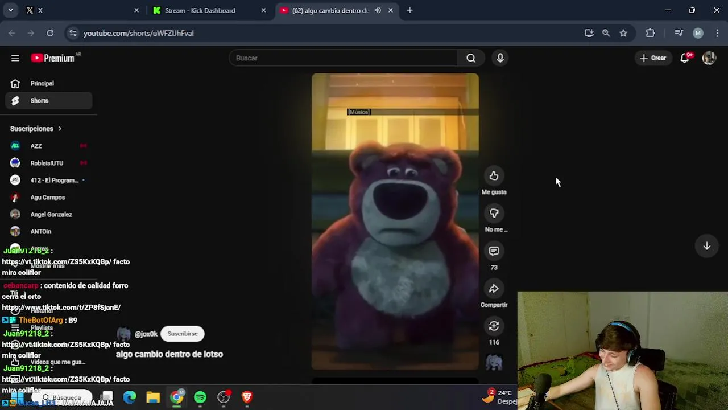Open weather widget showing 24°C
Screen dimensions: 728x410
pos(499,397)
